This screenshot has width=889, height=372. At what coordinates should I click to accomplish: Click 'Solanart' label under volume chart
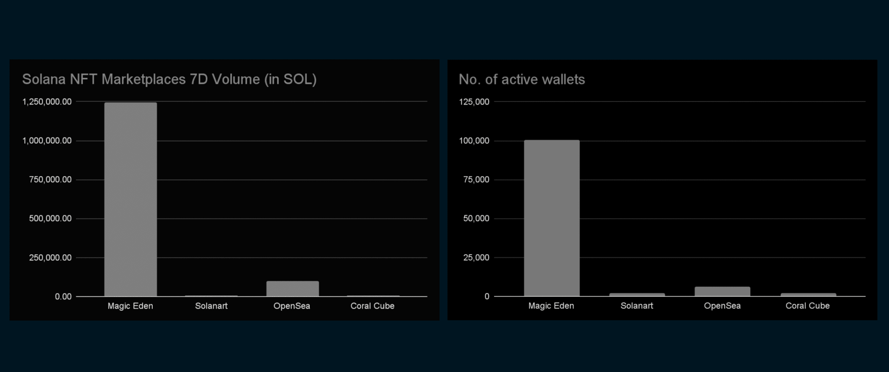(211, 306)
